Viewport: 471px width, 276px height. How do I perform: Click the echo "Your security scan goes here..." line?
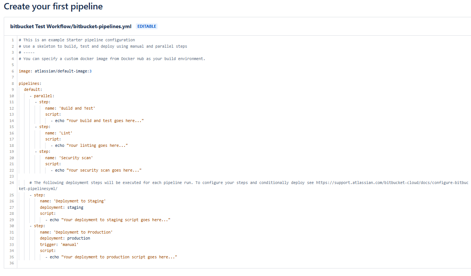click(x=96, y=170)
